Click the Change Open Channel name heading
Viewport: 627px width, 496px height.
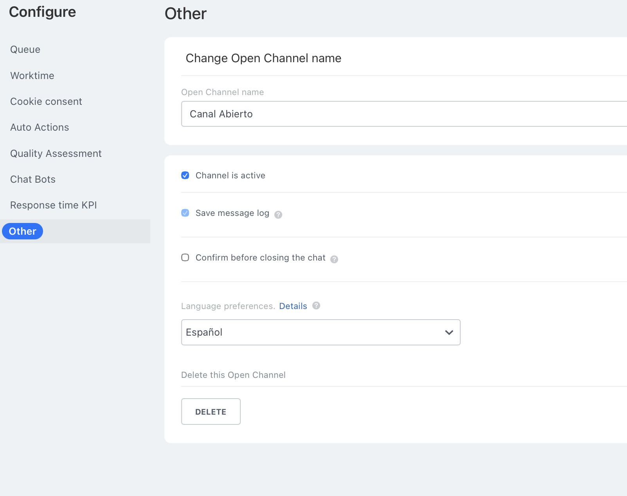point(263,58)
